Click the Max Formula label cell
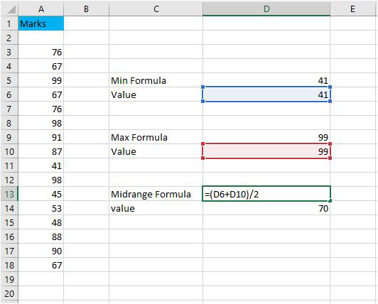This screenshot has height=304, width=378. click(156, 137)
